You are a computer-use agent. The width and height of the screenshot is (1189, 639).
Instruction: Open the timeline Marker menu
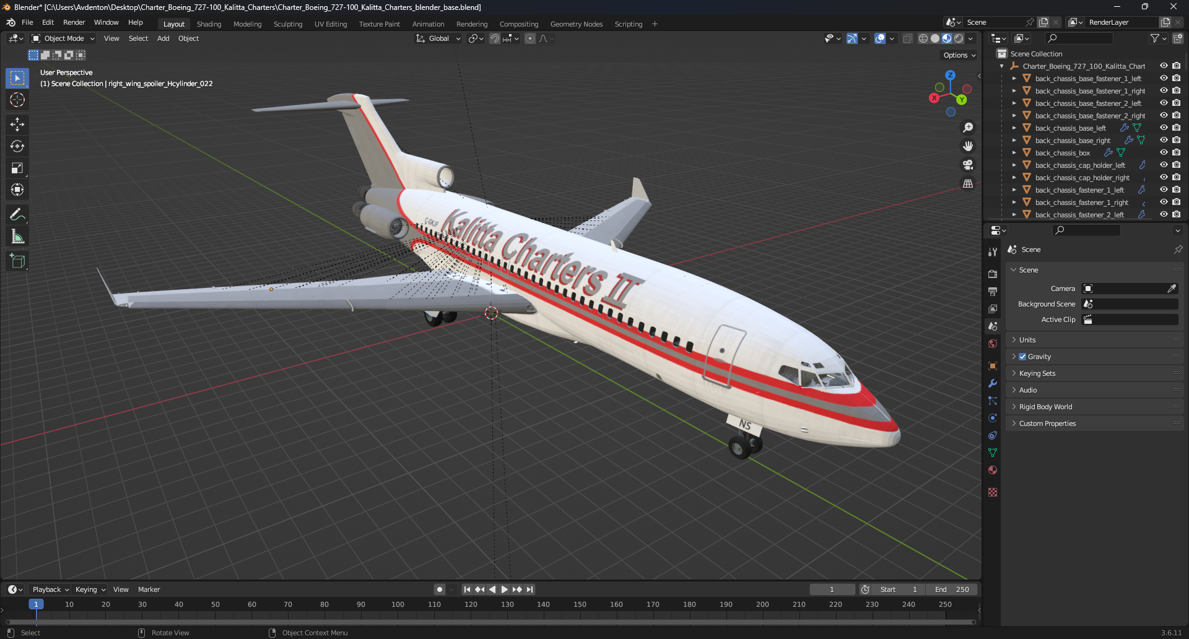click(149, 589)
